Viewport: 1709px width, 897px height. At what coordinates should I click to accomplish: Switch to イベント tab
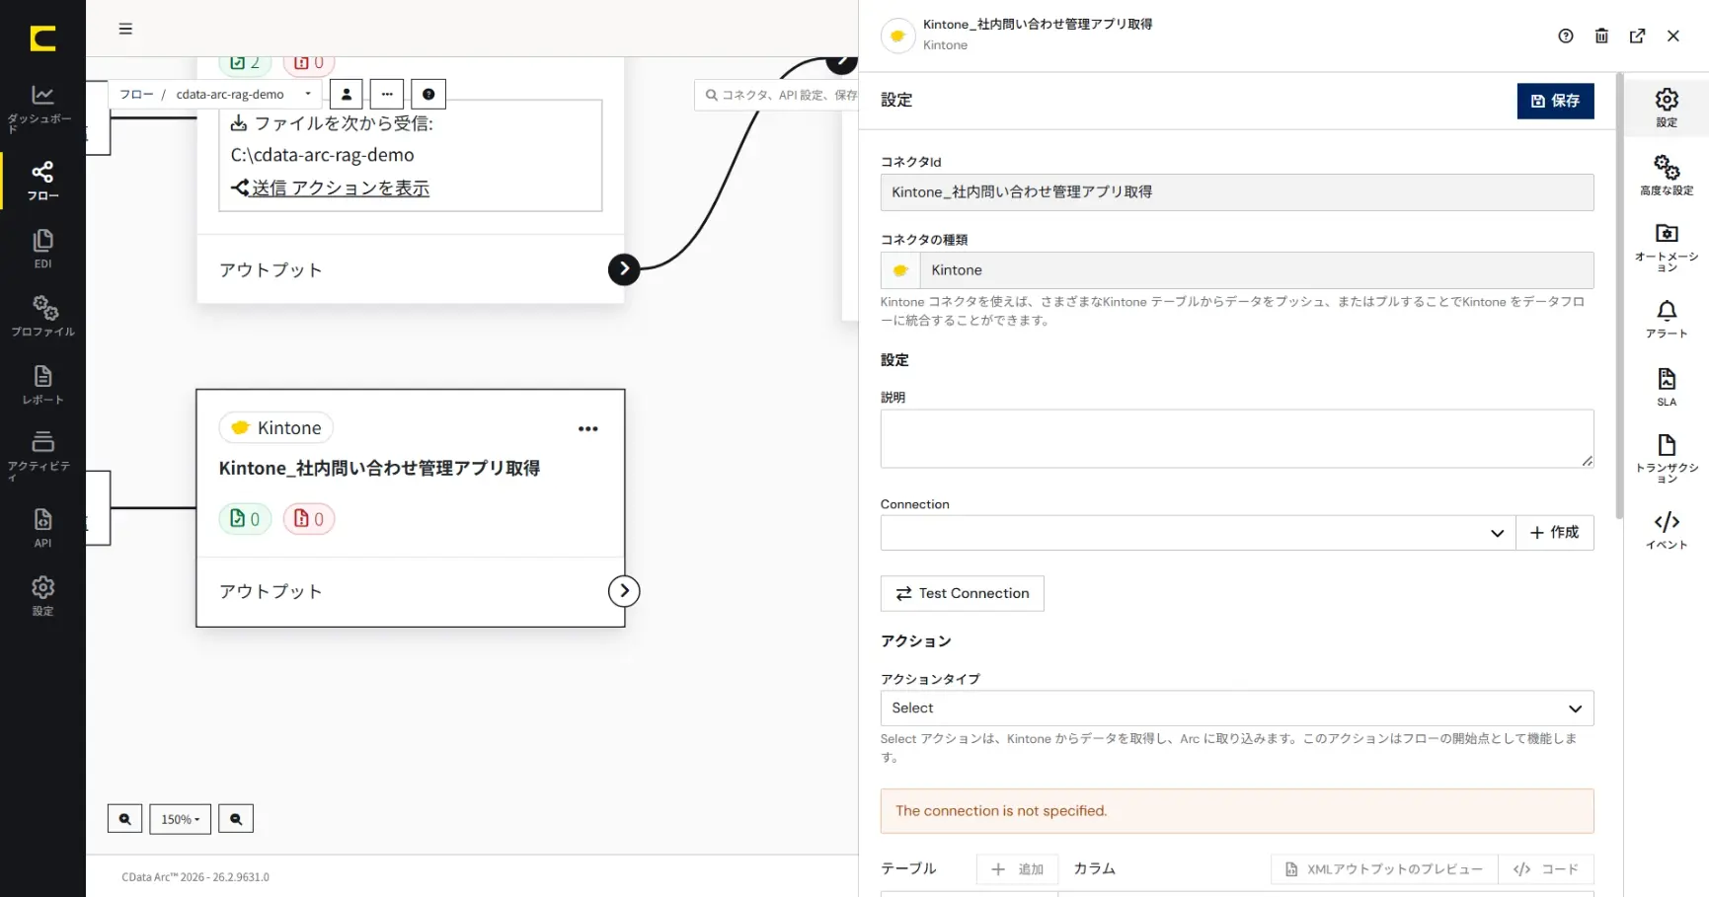1667,530
